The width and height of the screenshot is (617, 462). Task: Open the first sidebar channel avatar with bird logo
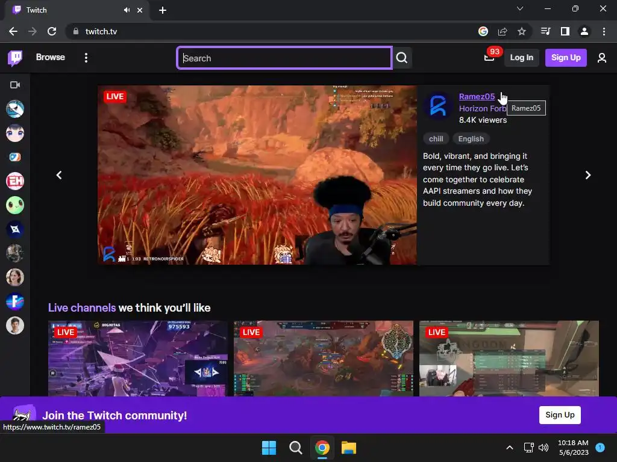pyautogui.click(x=15, y=109)
